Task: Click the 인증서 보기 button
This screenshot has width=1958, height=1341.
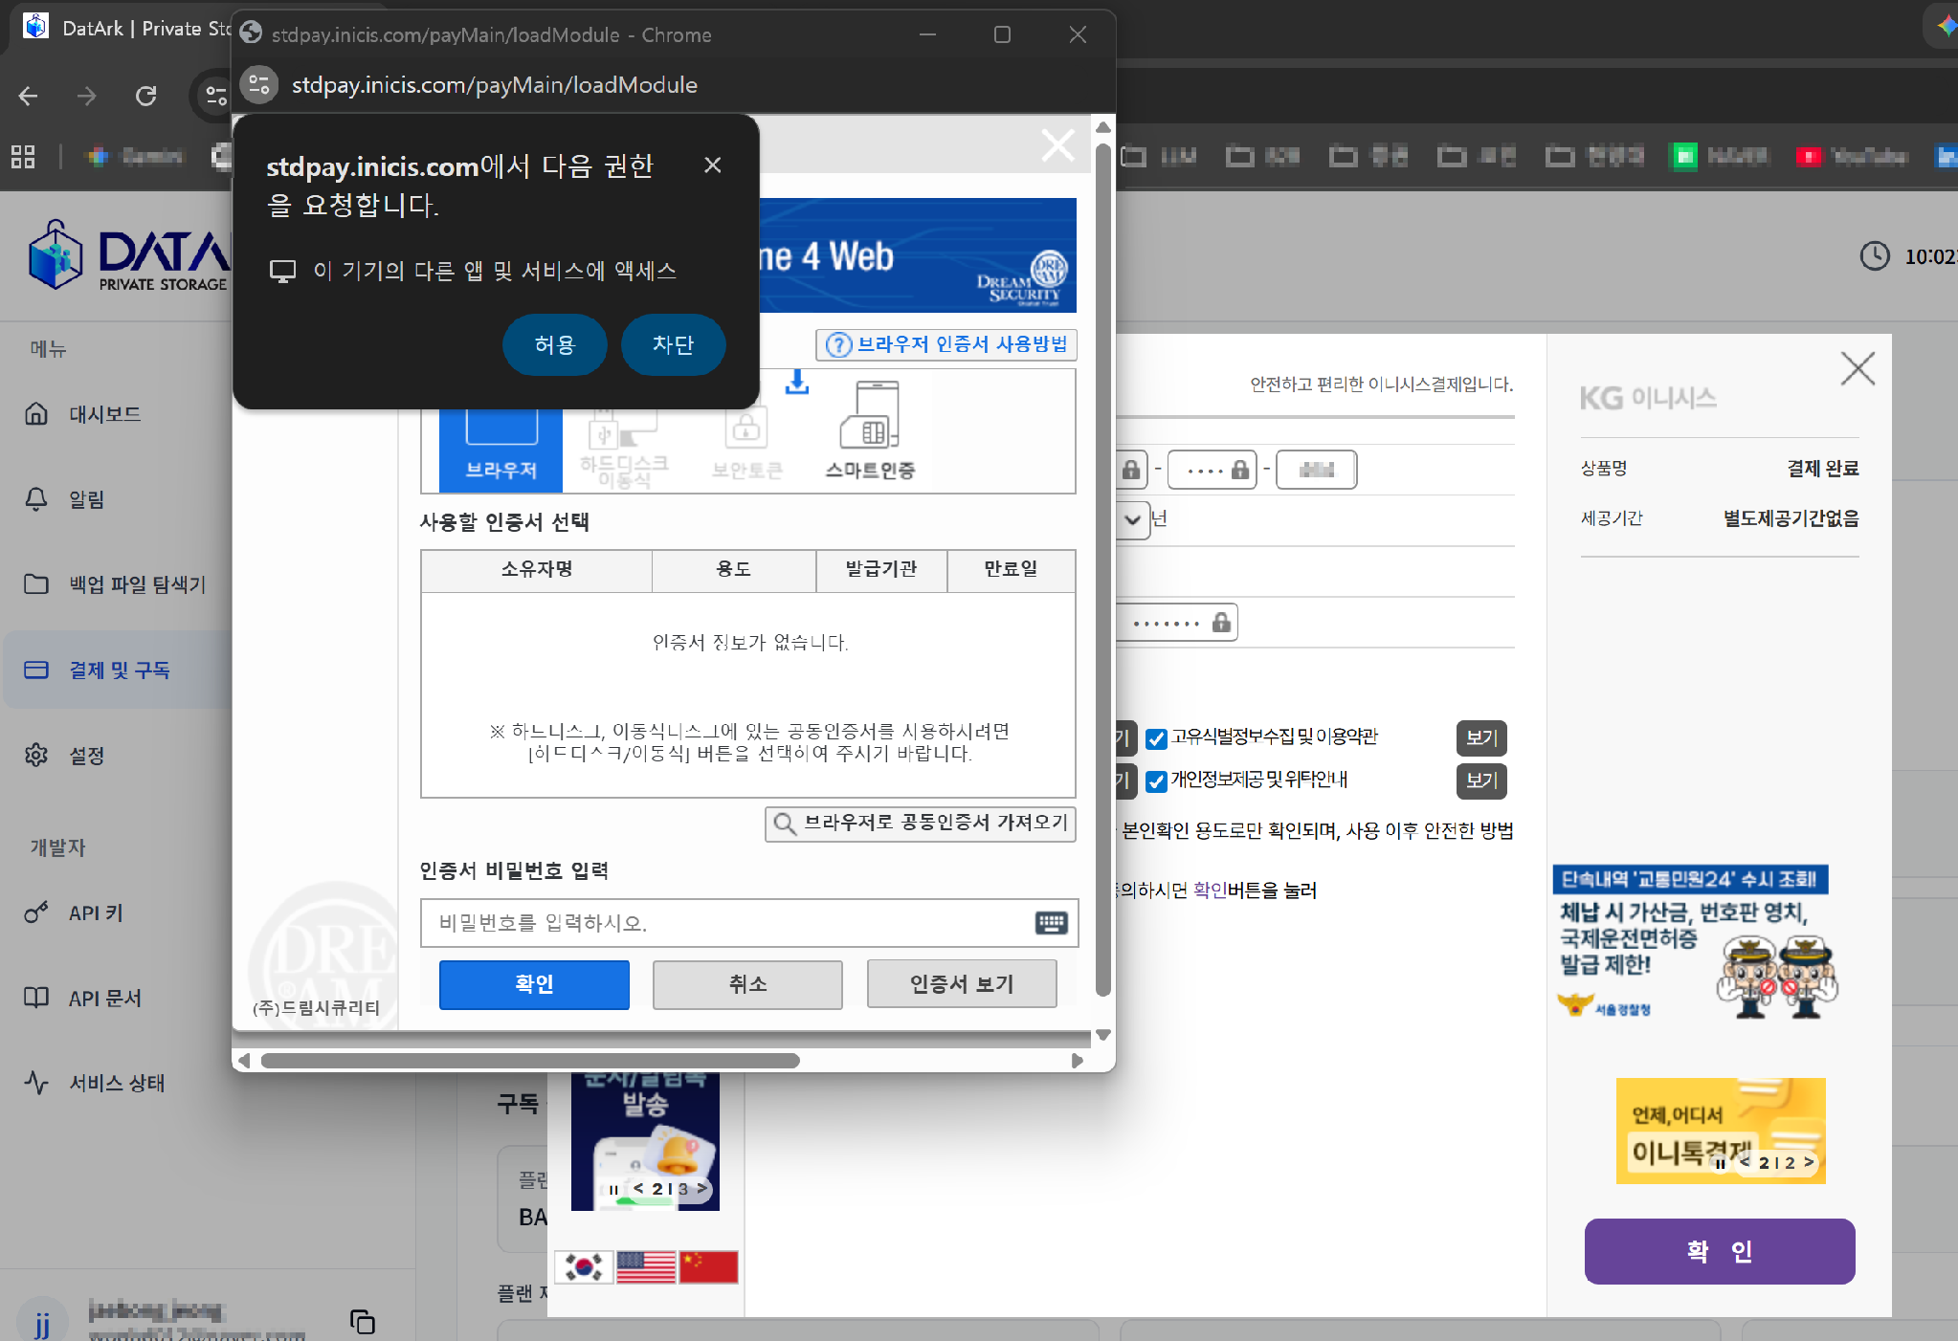Action: pyautogui.click(x=962, y=984)
